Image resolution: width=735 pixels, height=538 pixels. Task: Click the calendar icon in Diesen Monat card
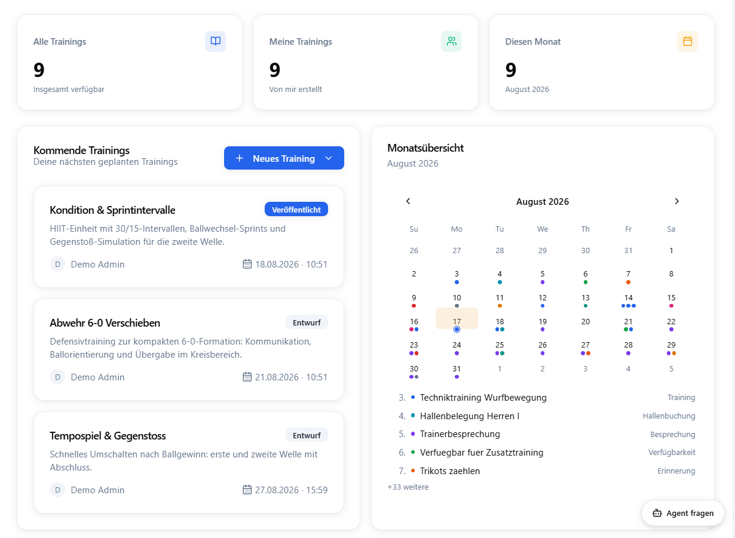687,41
